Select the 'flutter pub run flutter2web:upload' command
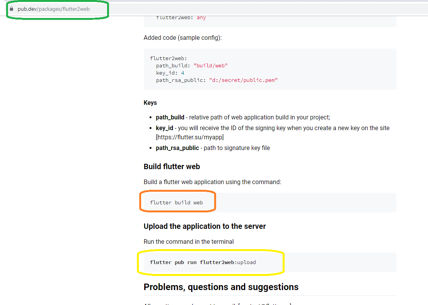Screen dimensions: 428x305 (x=203, y=262)
